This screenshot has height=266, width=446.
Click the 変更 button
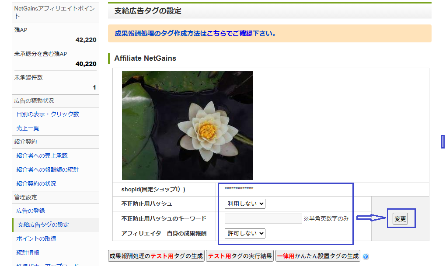coord(400,219)
